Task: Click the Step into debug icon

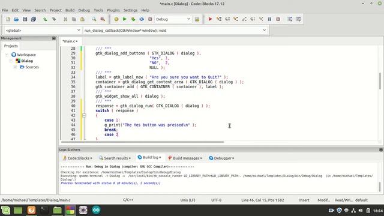Action: coord(236,19)
